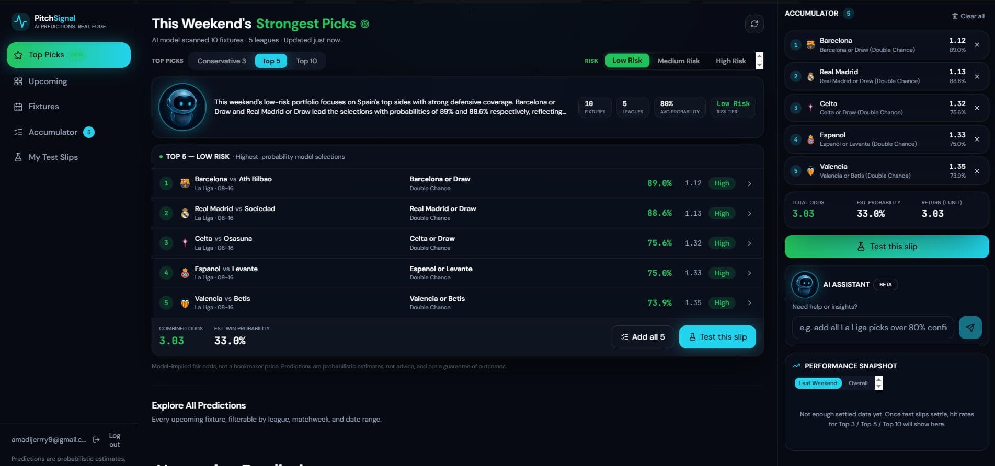Viewport: 995px width, 466px height.
Task: Select the Top 10 picks option
Action: click(306, 61)
